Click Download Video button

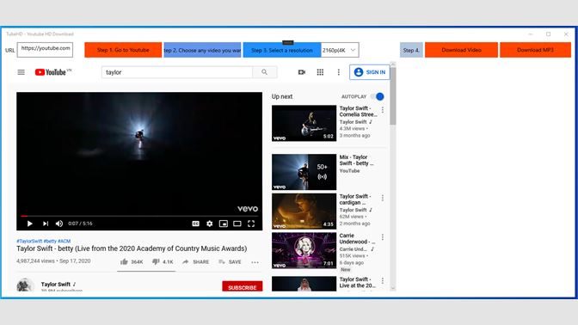[x=461, y=50]
